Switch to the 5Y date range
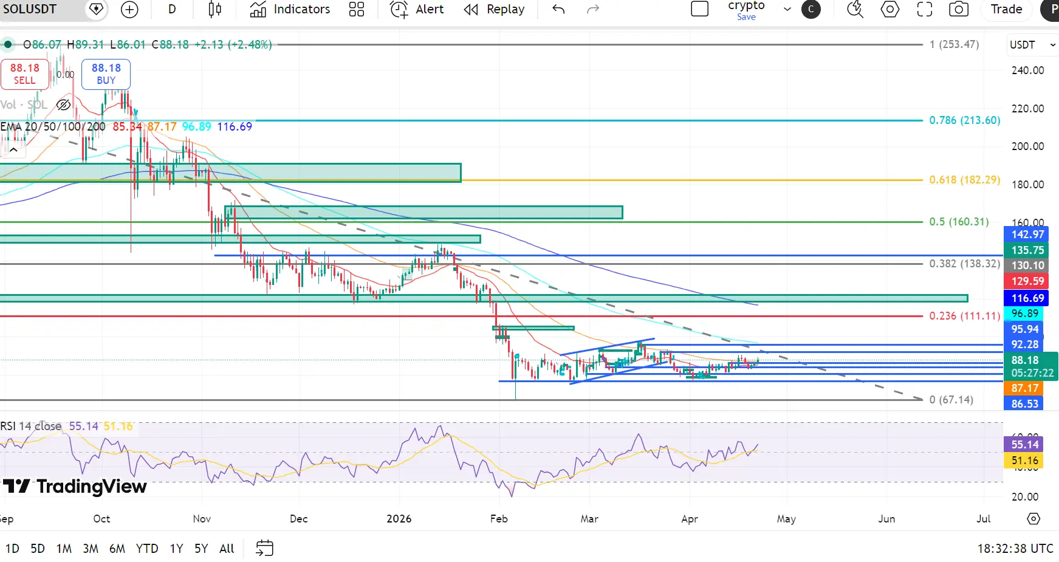Viewport: 1059px width, 562px height. [x=201, y=549]
